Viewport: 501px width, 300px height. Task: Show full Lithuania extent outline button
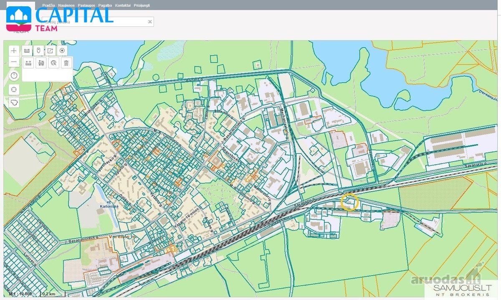click(x=14, y=103)
